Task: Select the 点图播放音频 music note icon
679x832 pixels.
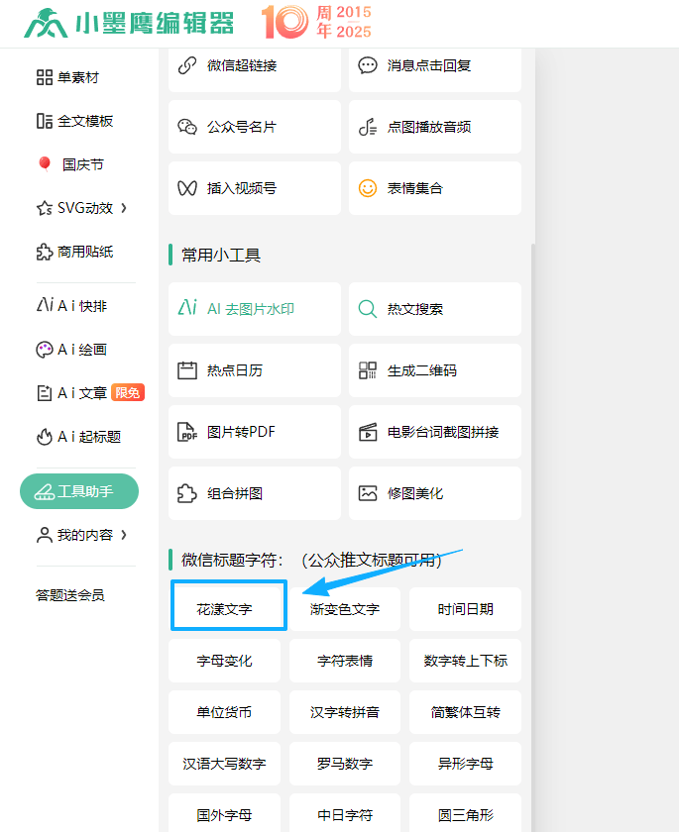Action: (368, 127)
